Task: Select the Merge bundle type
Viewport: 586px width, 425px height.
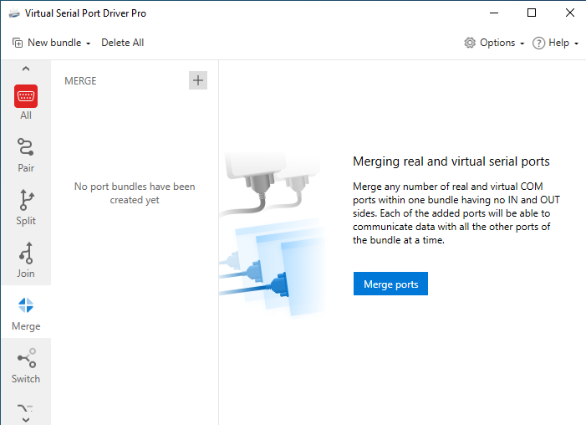Action: pos(26,314)
